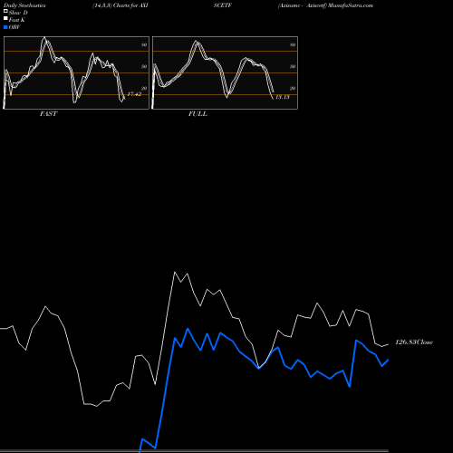Click the highest peak of white price line
Viewport: 453px width, 453px height.
point(175,272)
